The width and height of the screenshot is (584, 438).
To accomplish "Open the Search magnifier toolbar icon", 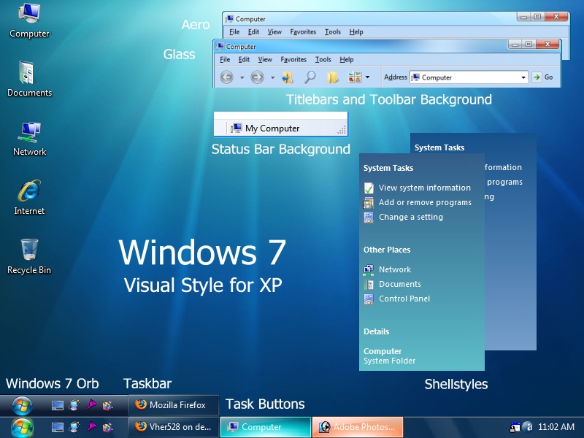I will (x=310, y=77).
